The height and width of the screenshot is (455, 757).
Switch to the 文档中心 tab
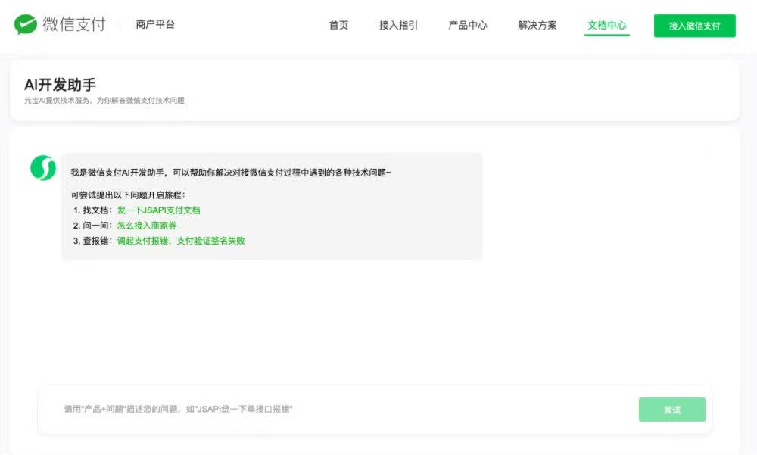(x=606, y=25)
